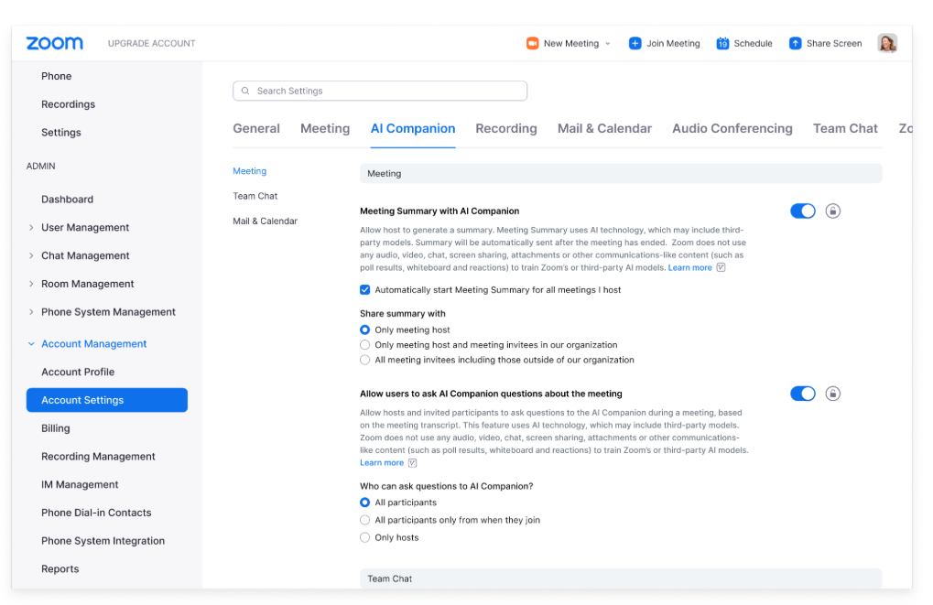The height and width of the screenshot is (605, 933).
Task: Jump to Team Chat section in sub-navigation
Action: pyautogui.click(x=255, y=196)
